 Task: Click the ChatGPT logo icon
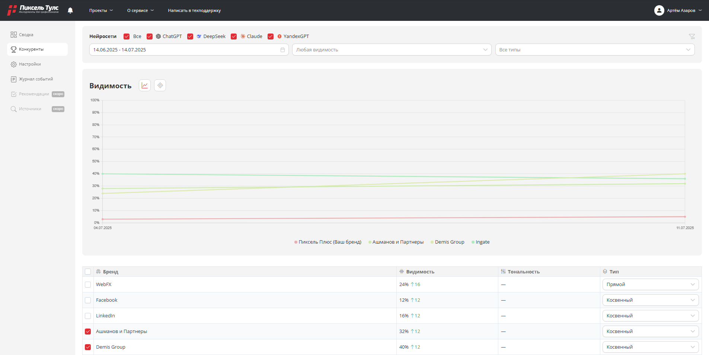coord(159,37)
